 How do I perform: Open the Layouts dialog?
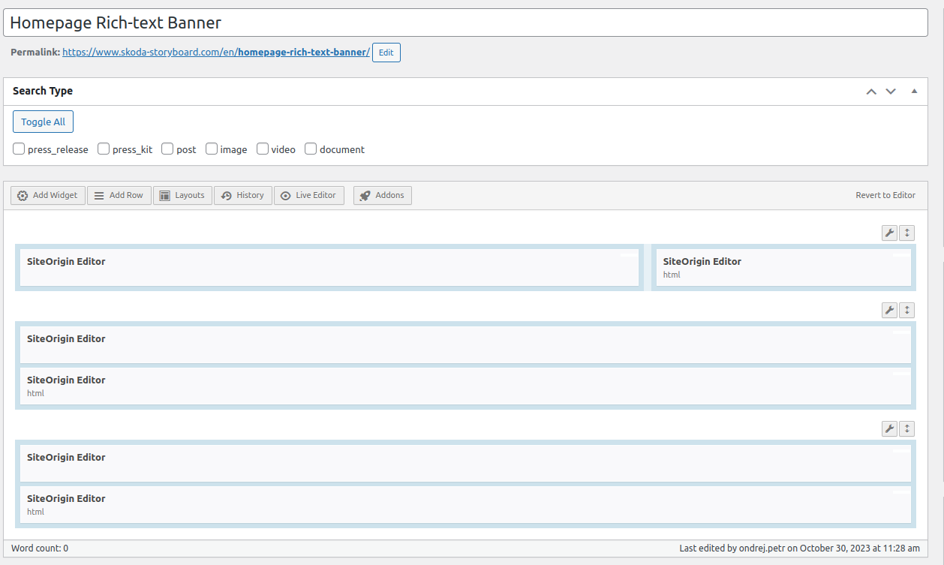pos(182,195)
